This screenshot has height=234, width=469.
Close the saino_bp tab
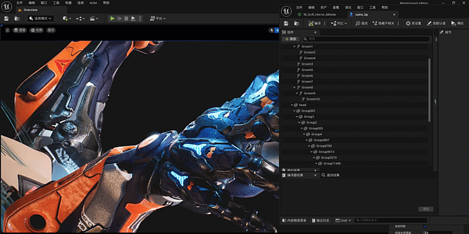point(394,14)
